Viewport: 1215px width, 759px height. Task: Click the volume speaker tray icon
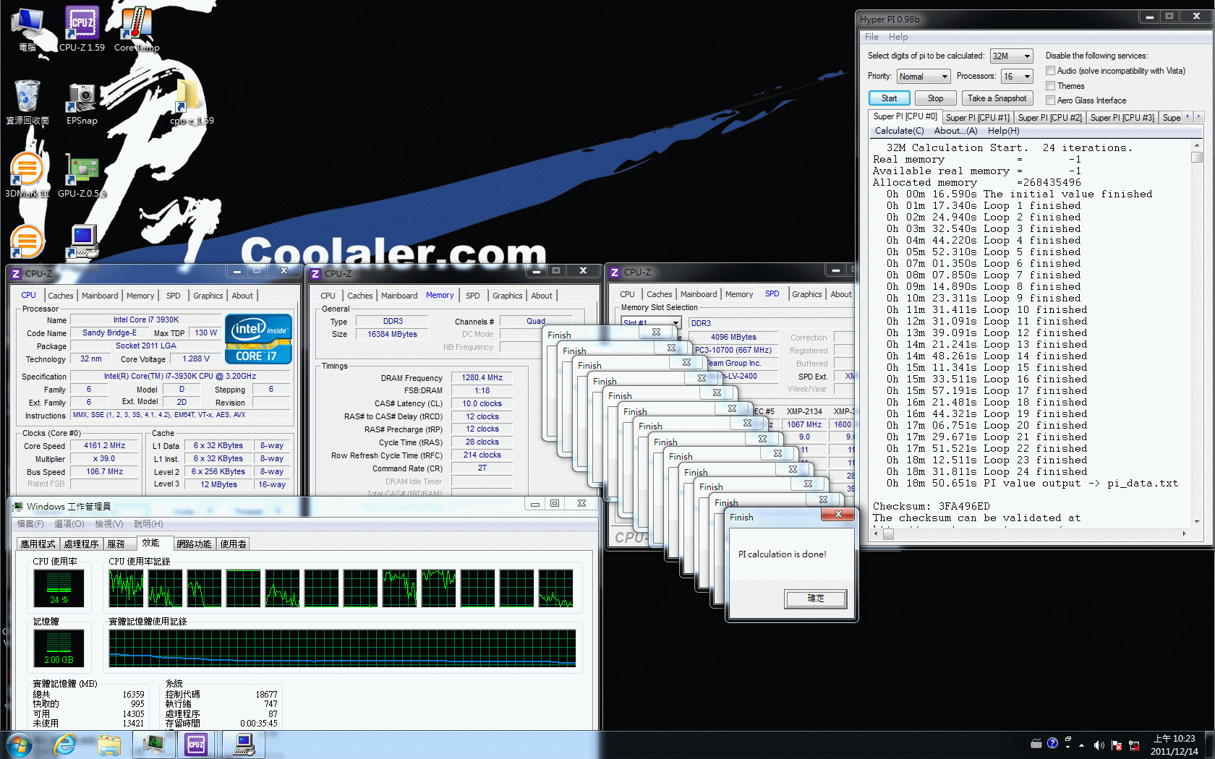click(1099, 745)
